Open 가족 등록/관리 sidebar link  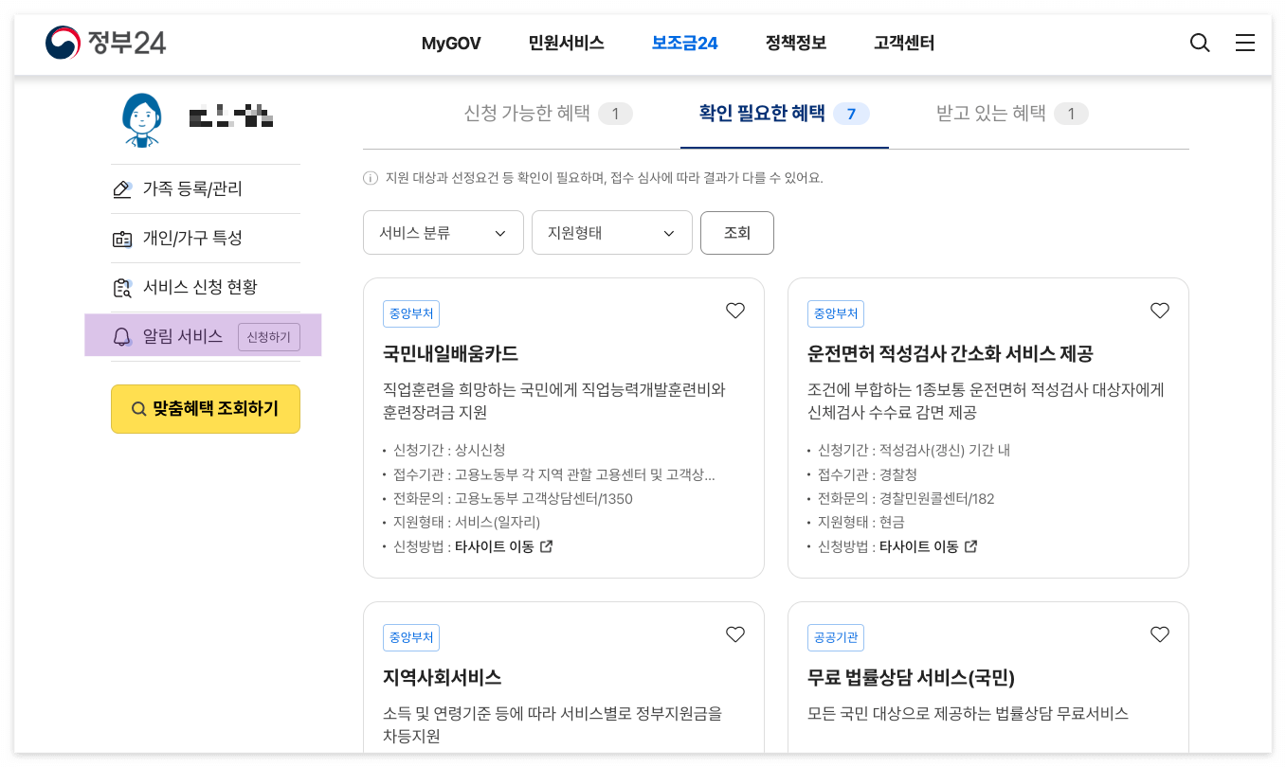coord(192,189)
